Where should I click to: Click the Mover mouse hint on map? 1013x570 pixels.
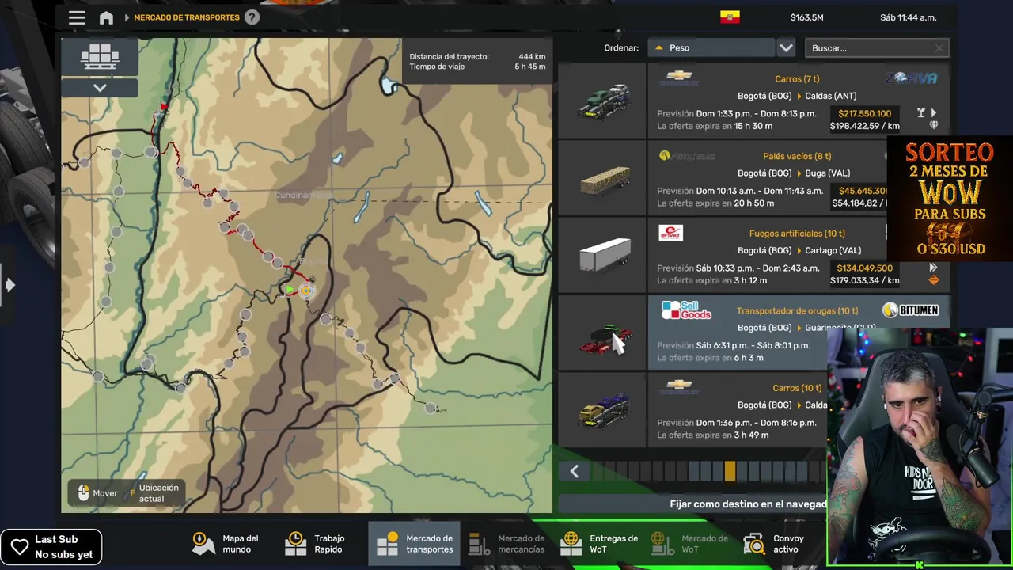[x=97, y=493]
